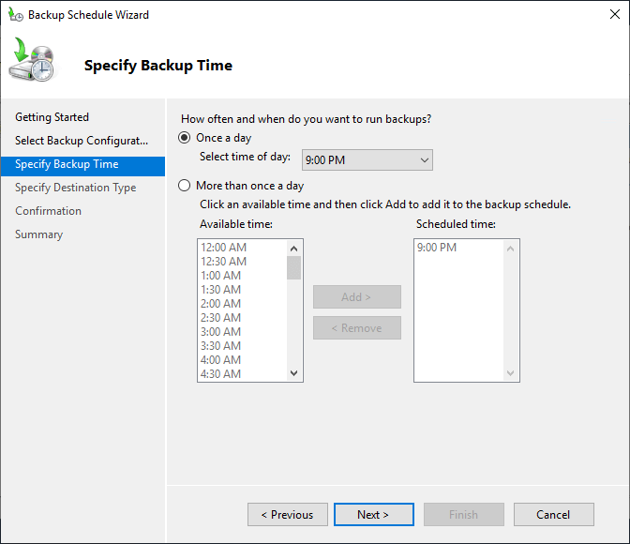This screenshot has width=630, height=544.
Task: Click the large backup clock header icon
Action: [31, 59]
